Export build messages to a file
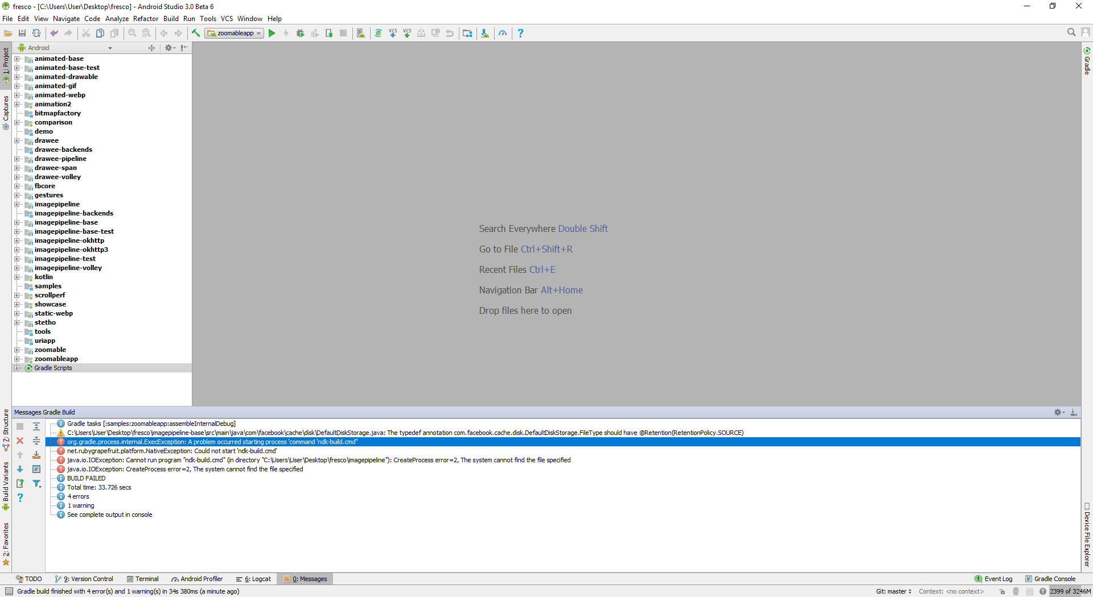Screen dimensions: 1093x597 [x=20, y=484]
